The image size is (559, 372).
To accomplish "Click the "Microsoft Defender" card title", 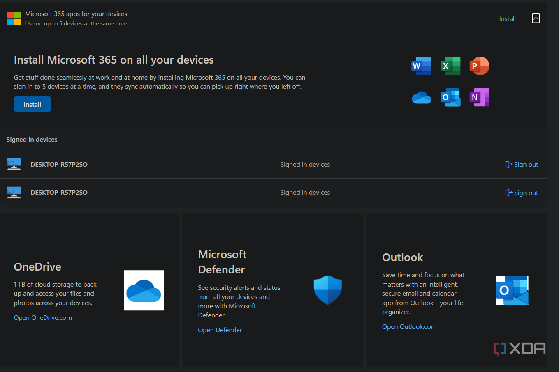I will pos(222,262).
